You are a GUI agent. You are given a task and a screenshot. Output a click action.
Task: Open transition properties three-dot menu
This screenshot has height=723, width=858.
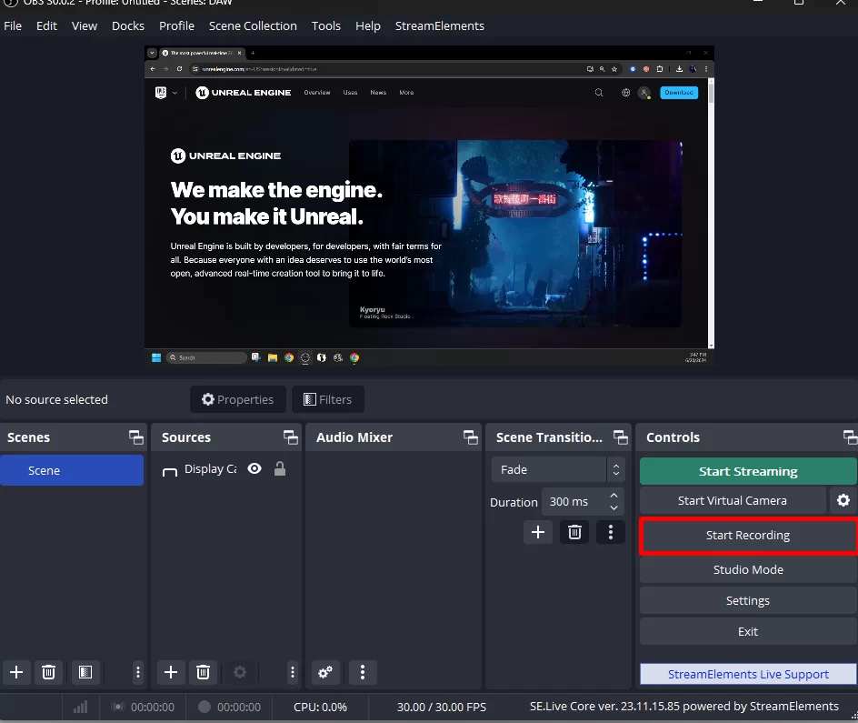[611, 532]
